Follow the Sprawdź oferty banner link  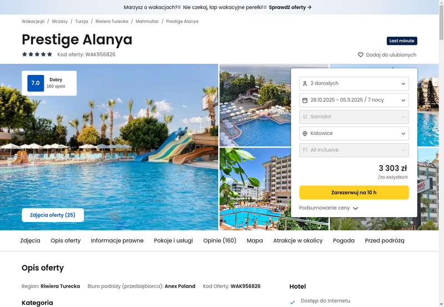click(x=290, y=7)
